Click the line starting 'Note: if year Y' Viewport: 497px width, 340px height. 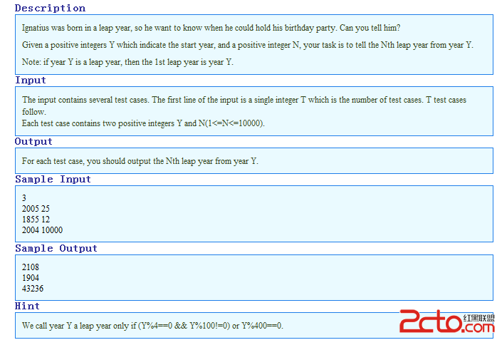(127, 62)
